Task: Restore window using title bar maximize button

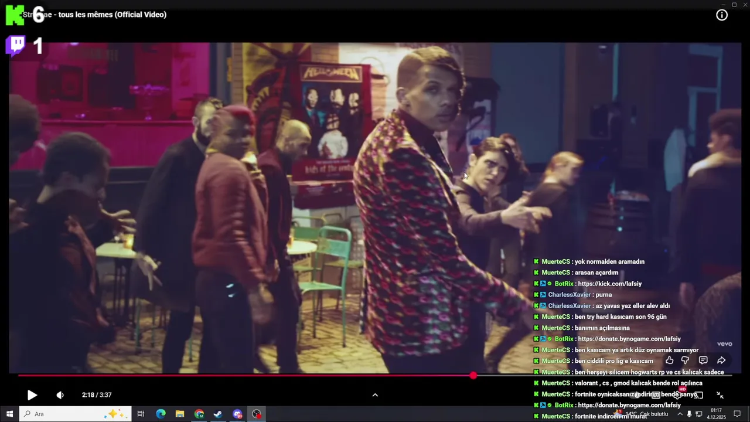Action: pos(734,4)
